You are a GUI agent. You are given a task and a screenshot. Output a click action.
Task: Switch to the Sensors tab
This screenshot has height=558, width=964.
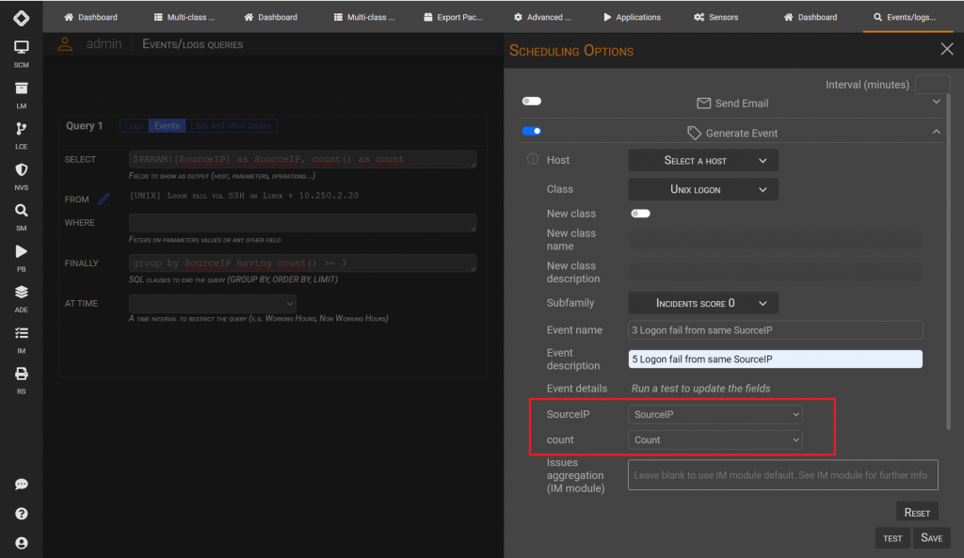(x=715, y=17)
